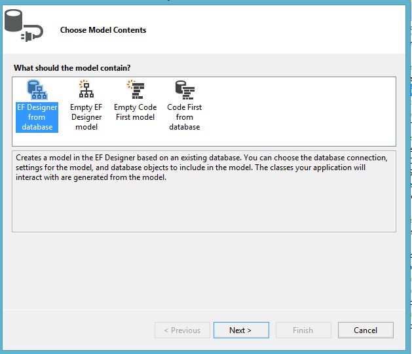This screenshot has width=412, height=354.
Task: Click the blank area below the description text
Action: (204, 207)
